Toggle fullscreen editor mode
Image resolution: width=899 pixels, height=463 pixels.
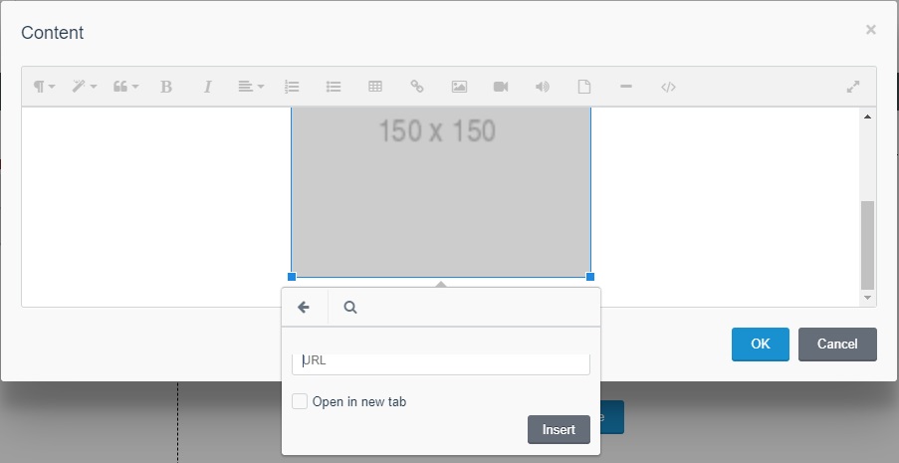[x=853, y=87]
